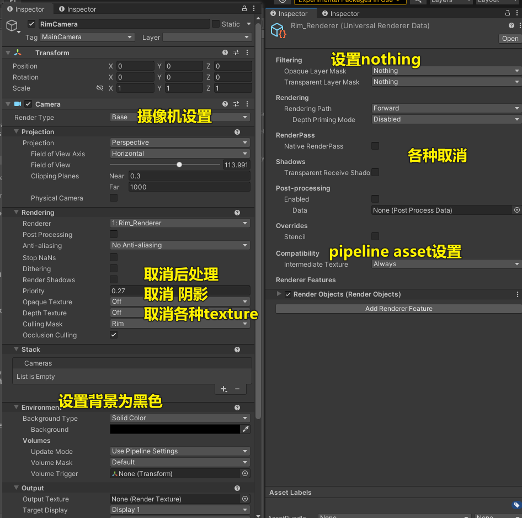Pick background color with the eyedropper icon
This screenshot has height=518, width=522.
coord(247,429)
